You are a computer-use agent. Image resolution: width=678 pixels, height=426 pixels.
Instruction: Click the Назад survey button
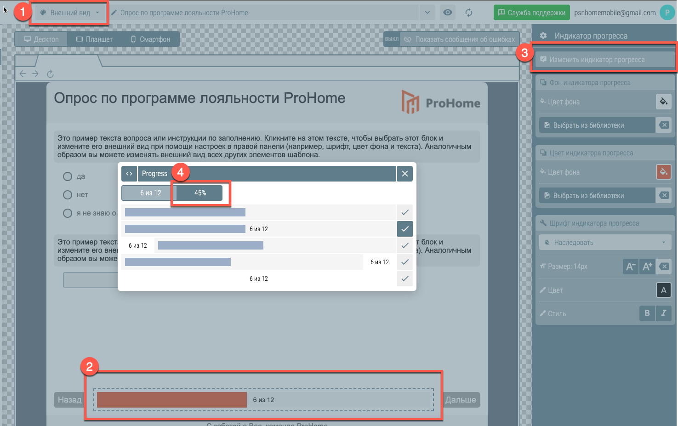(69, 400)
